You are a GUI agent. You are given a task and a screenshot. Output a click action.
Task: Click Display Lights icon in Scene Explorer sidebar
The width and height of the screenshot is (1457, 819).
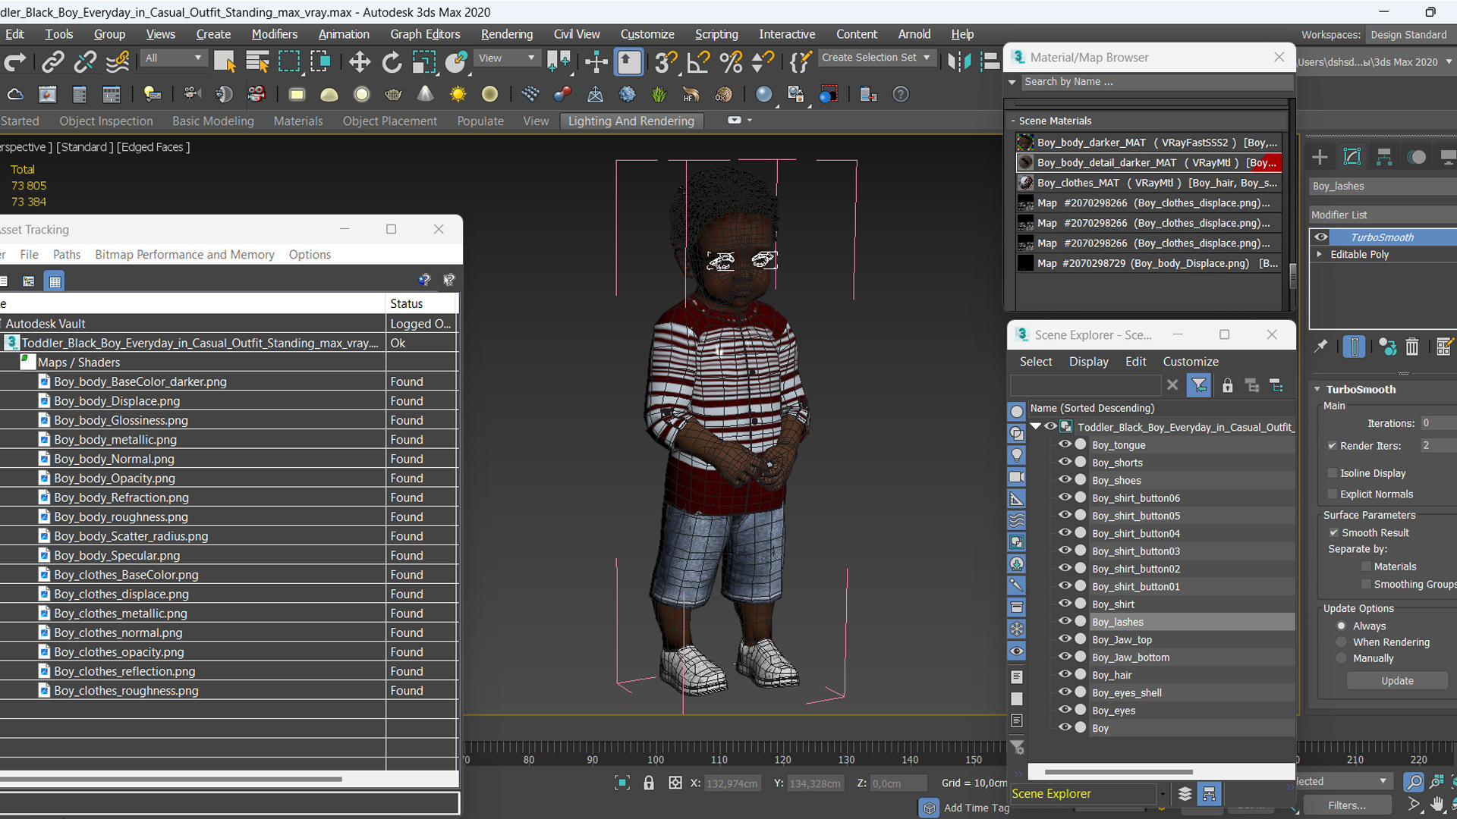(1016, 455)
